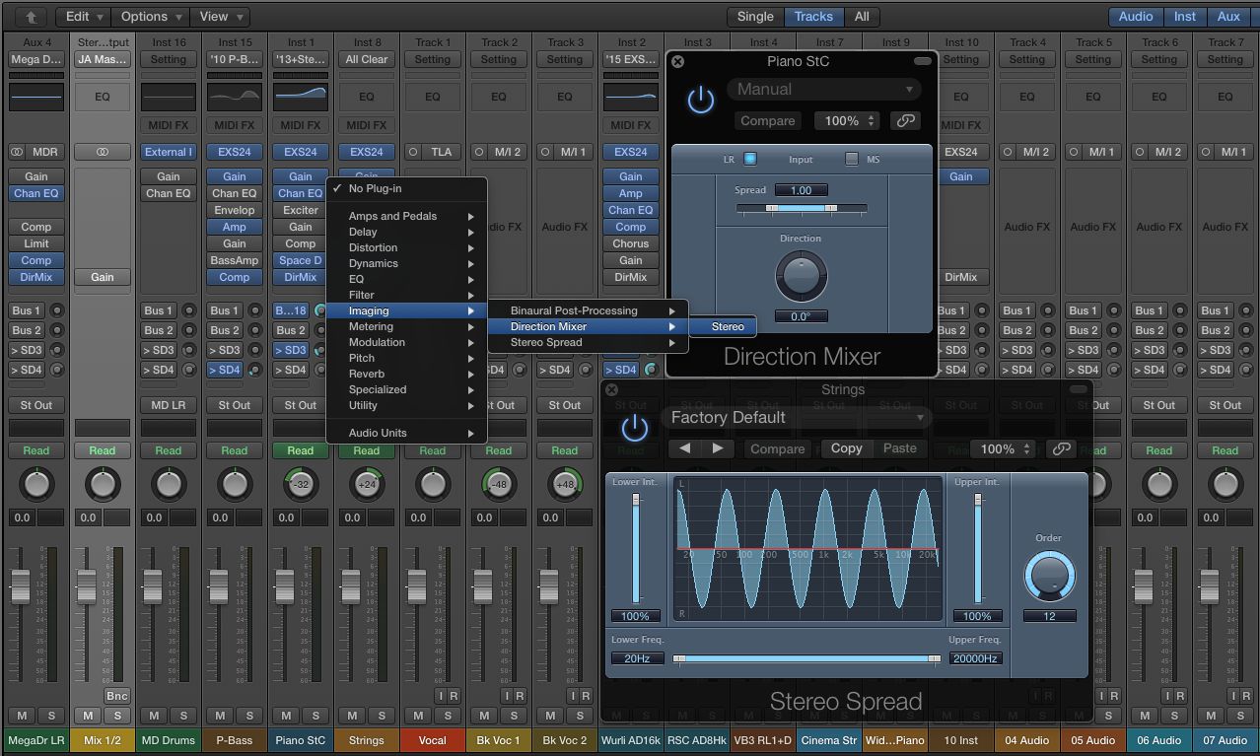Click Compare in the Direction Mixer window

767,120
